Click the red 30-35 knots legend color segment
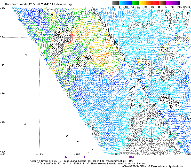This screenshot has height=168, width=191. point(156,3)
